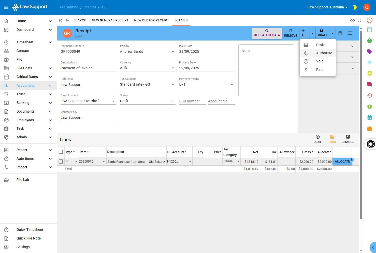Click the Receipt breadcrumb link
Screen dimensions: 376x253
[90, 7]
